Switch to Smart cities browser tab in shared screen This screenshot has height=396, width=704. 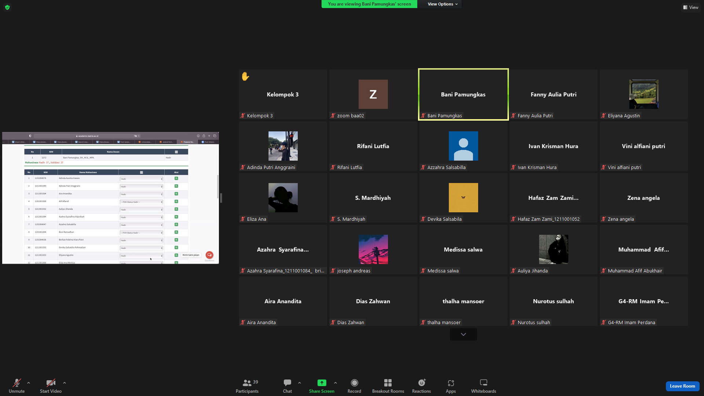pos(19,142)
